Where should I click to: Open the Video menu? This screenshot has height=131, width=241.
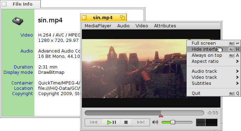coord(142,26)
